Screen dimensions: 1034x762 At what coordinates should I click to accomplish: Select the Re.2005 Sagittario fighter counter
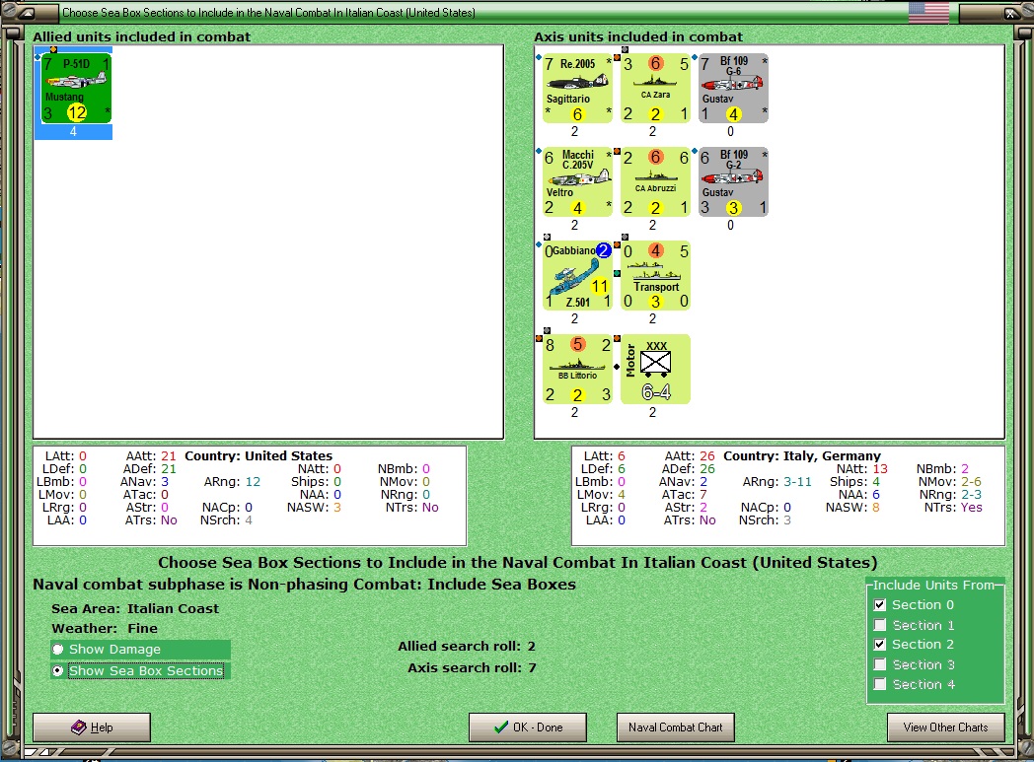click(x=577, y=89)
